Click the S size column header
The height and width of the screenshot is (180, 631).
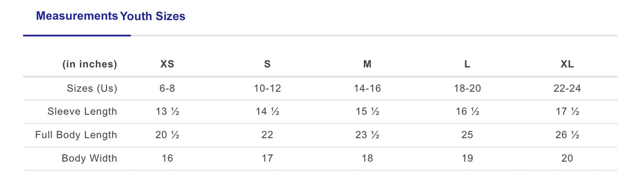(267, 64)
